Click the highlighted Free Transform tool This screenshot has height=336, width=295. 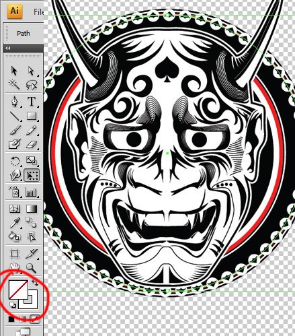point(32,175)
